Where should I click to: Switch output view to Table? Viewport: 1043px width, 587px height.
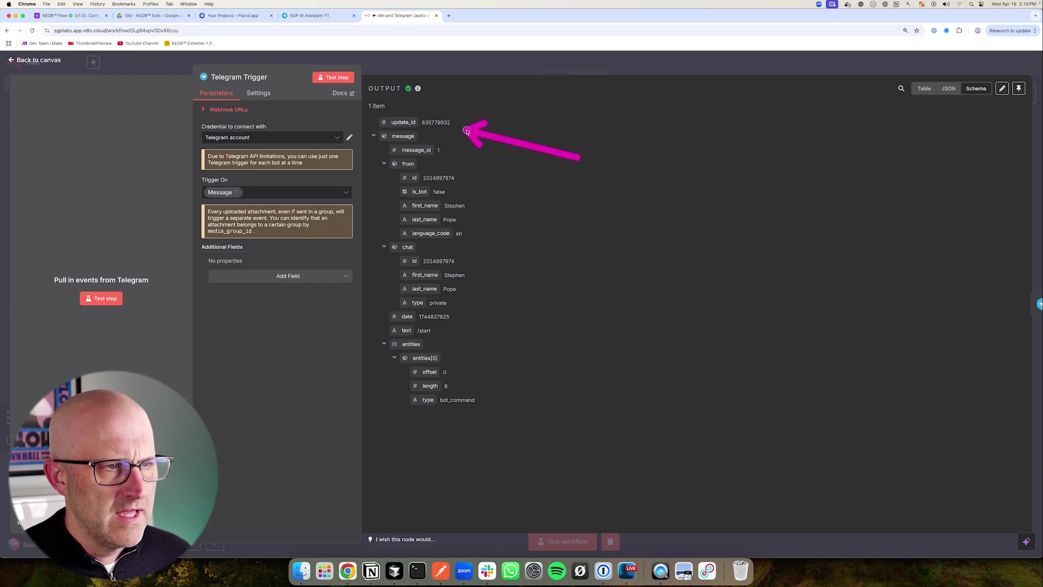click(x=924, y=89)
